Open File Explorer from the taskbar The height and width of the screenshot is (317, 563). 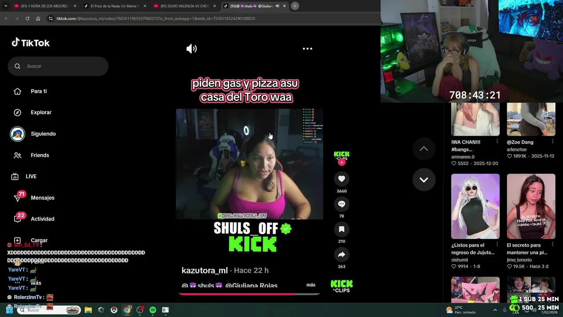click(x=88, y=310)
